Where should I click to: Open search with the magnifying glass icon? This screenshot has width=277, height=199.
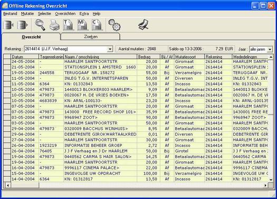click(40, 25)
